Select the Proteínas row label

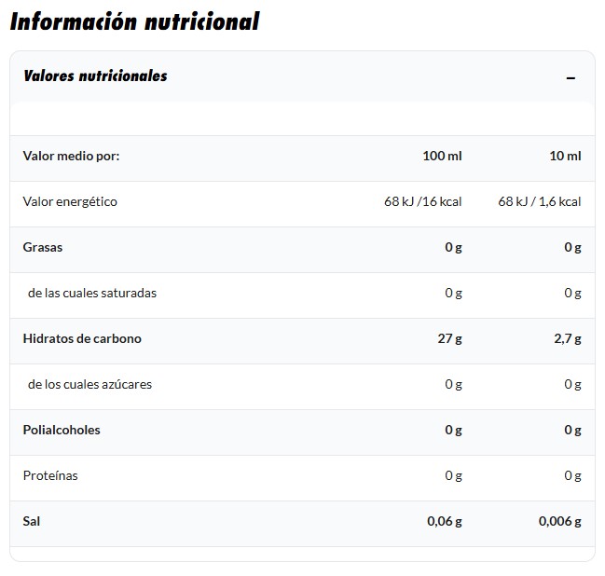tap(50, 475)
